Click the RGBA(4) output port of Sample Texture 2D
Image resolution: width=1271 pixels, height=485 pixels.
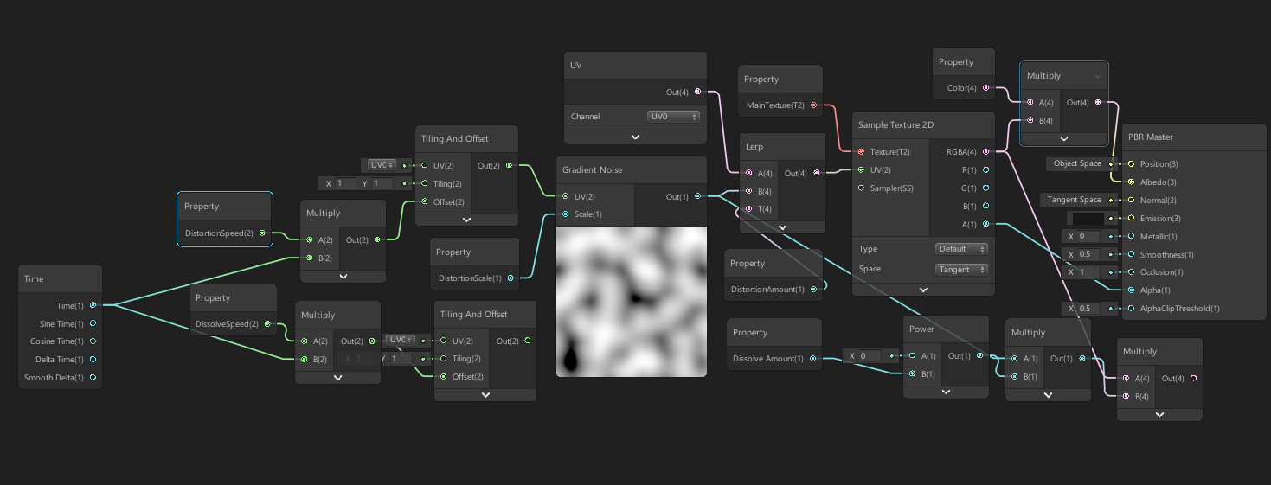986,151
